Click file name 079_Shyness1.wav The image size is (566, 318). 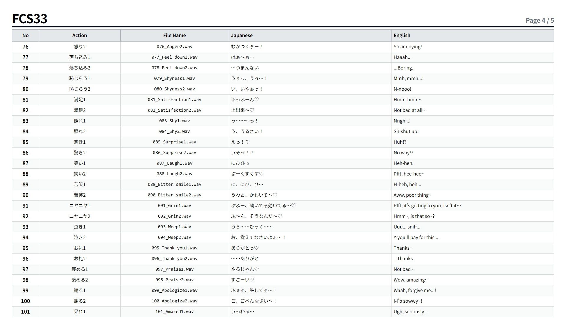tap(175, 78)
